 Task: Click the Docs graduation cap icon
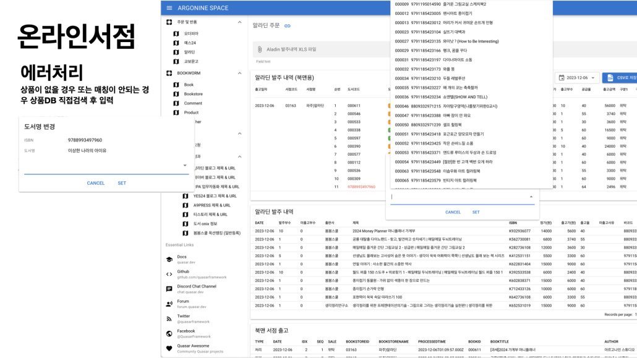tap(169, 259)
